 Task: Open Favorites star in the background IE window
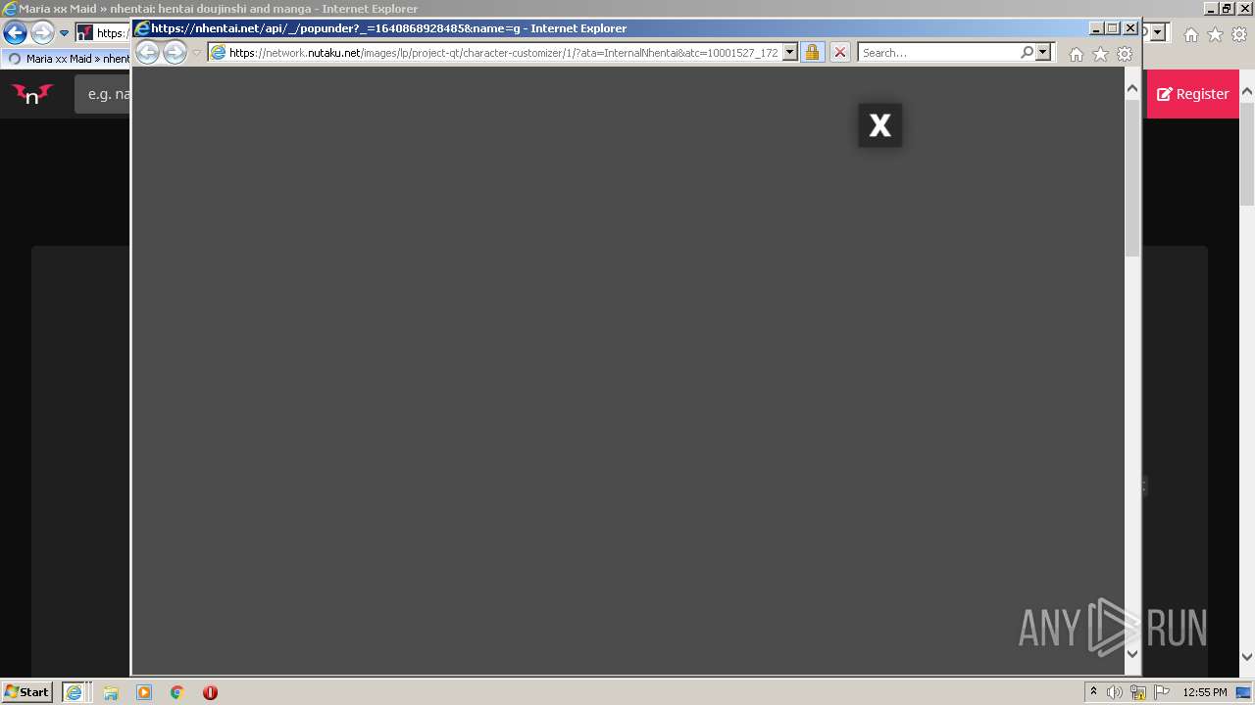point(1215,34)
